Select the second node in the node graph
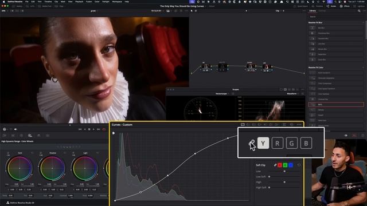Screen dimensions: 367x206 click(x=222, y=67)
